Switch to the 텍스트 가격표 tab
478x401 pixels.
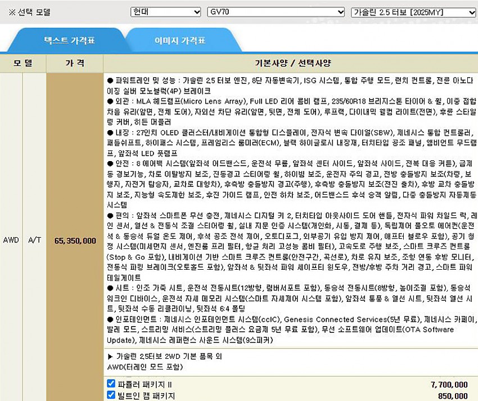pos(69,41)
